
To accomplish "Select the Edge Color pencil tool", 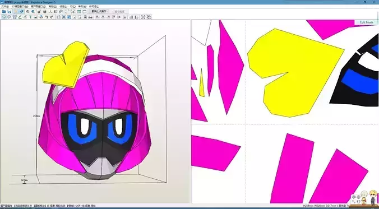I will click(x=25, y=17).
